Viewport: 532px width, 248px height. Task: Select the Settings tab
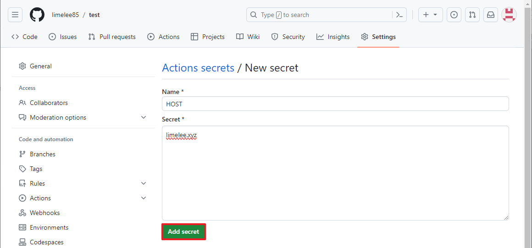click(x=378, y=37)
